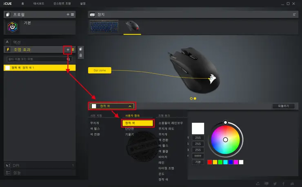302x187 pixels.
Task: Choose 온도 lighting link effect
Action: (161, 174)
